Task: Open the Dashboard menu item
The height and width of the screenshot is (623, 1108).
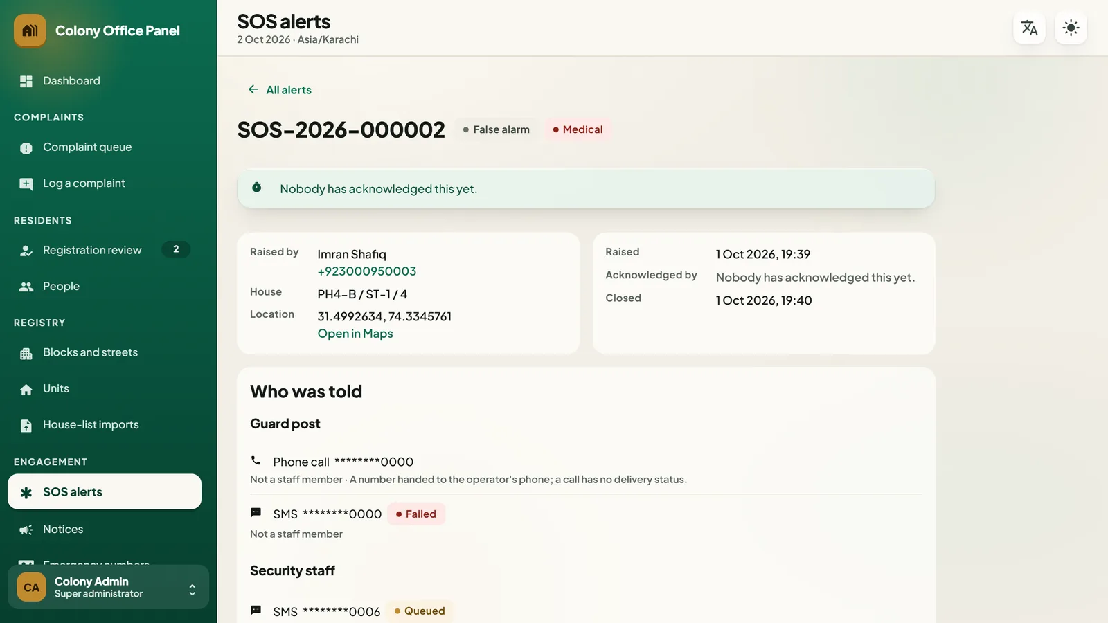Action: pos(105,81)
